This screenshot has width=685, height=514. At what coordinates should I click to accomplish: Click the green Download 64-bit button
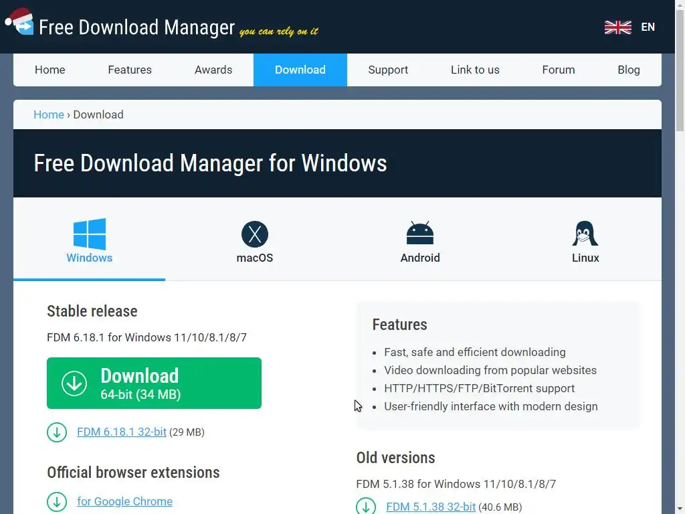click(x=155, y=383)
